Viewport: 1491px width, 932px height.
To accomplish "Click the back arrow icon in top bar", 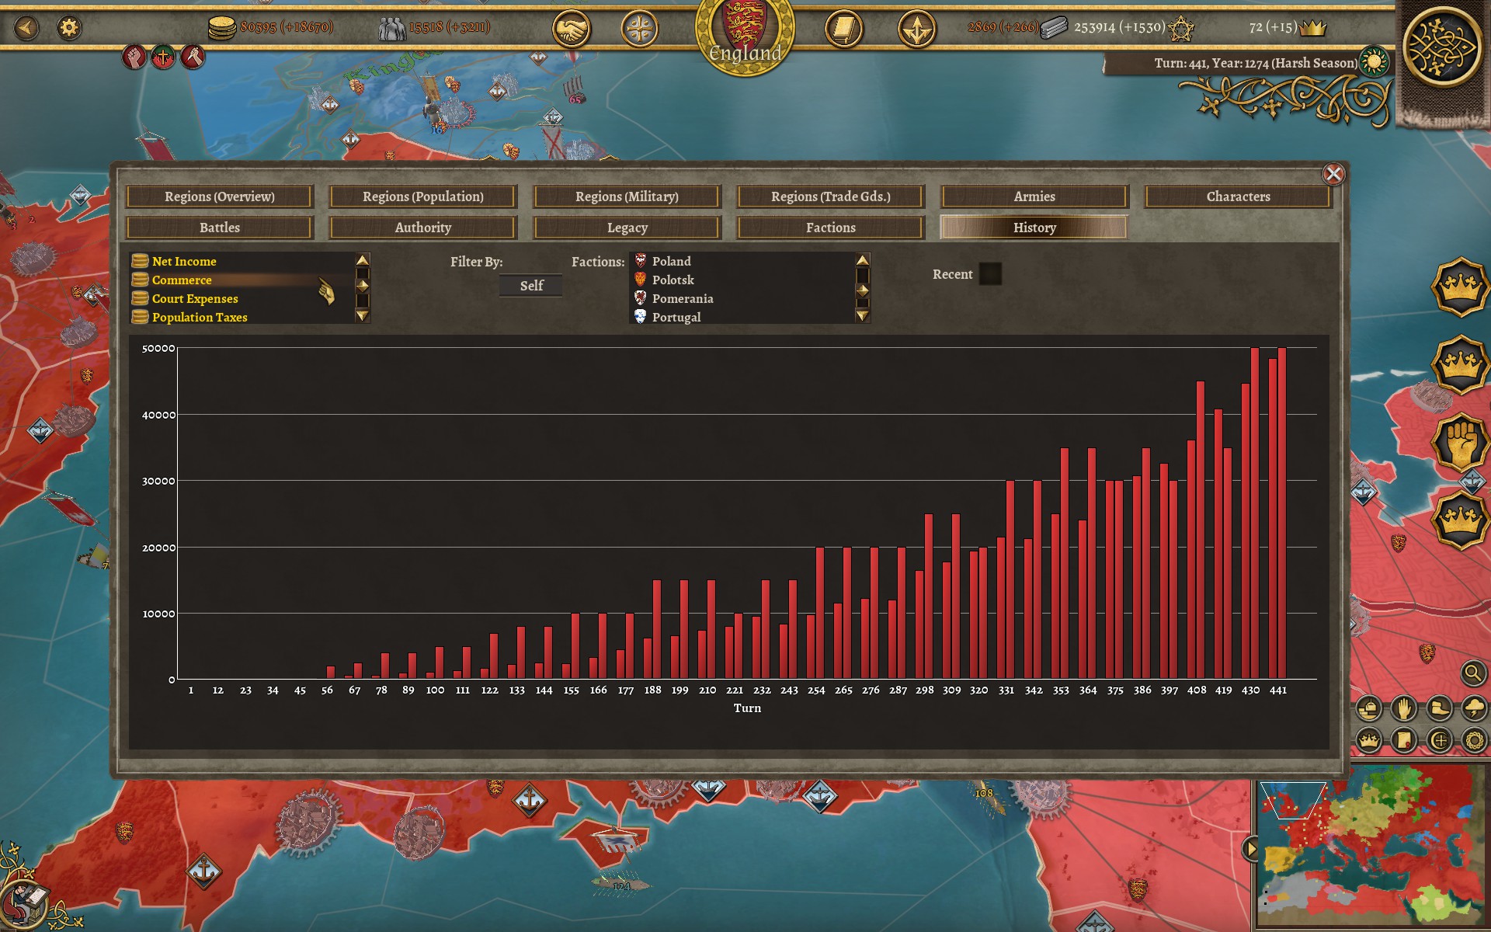I will click(x=26, y=28).
